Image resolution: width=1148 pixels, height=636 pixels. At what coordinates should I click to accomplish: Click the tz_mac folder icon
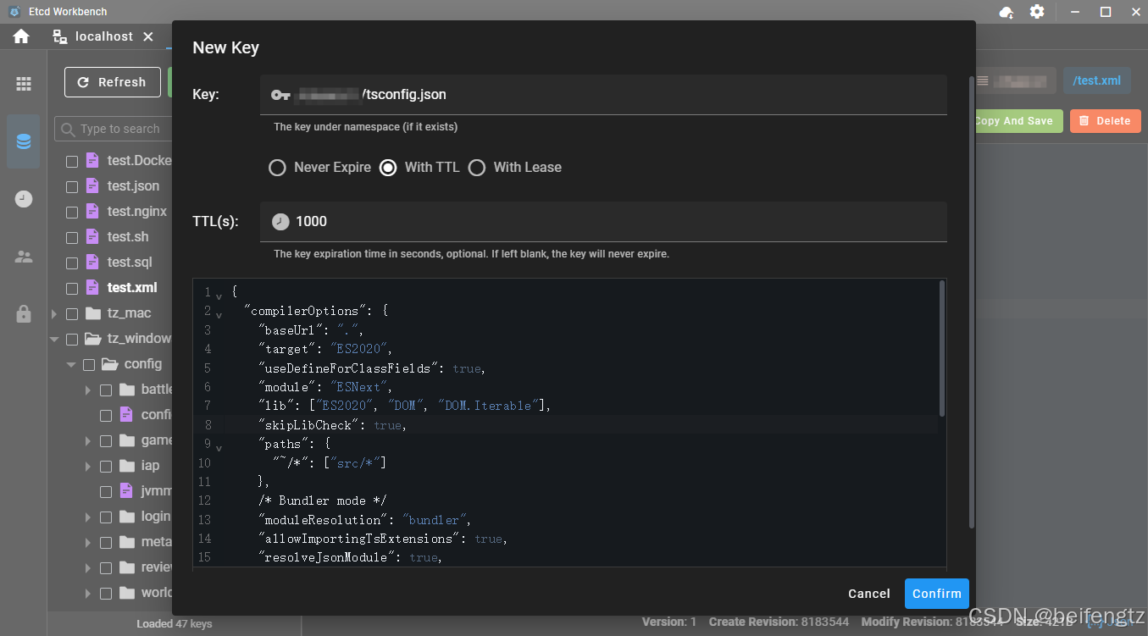click(x=93, y=313)
